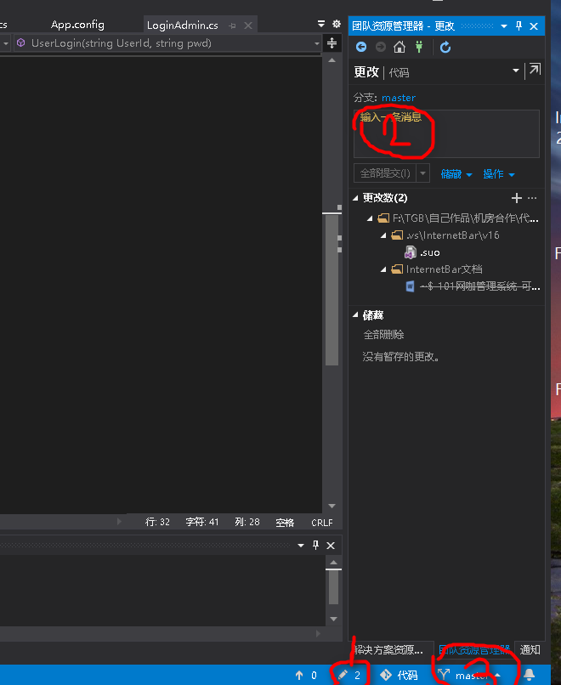Select the deleted Word document entry
Screen dimensions: 561x685
tap(473, 286)
